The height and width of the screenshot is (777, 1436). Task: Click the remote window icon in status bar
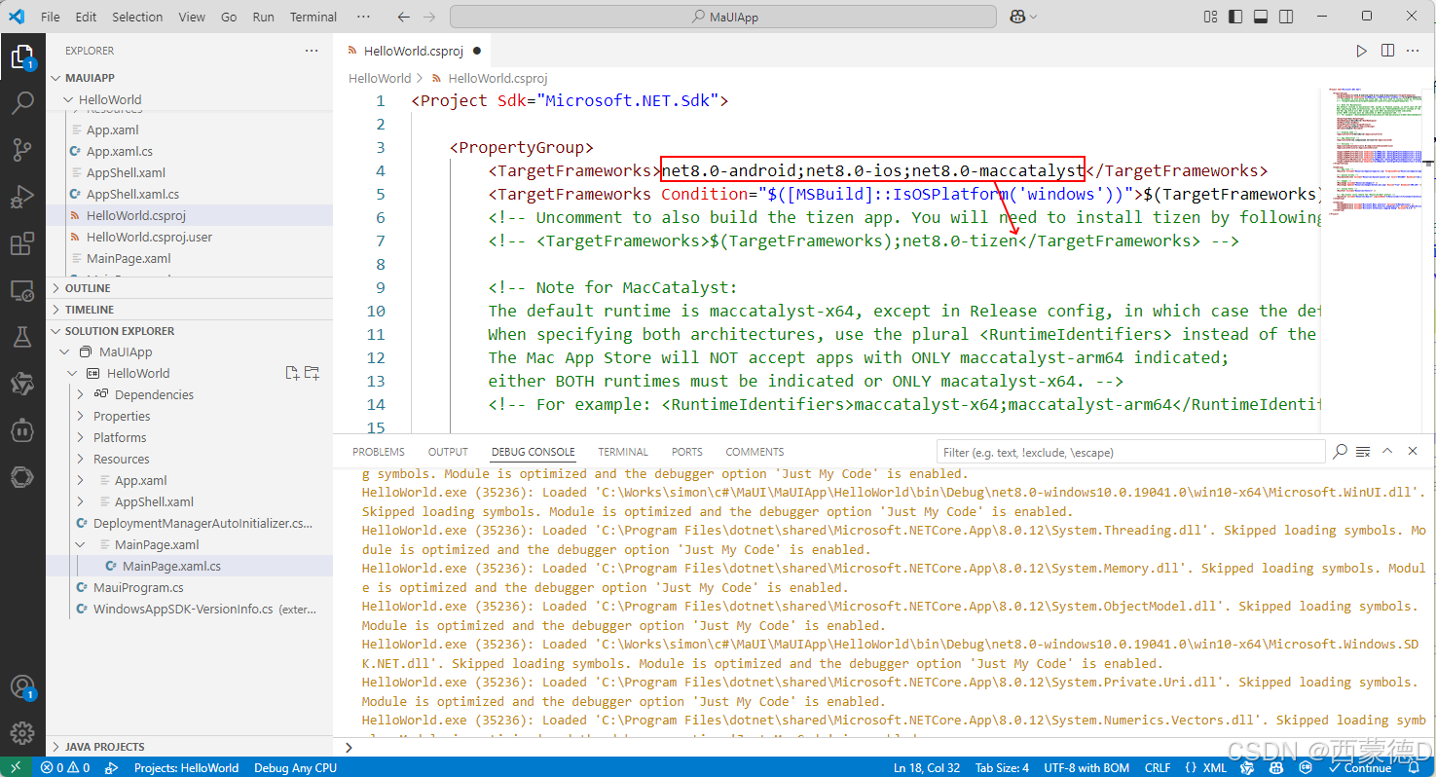[16, 767]
